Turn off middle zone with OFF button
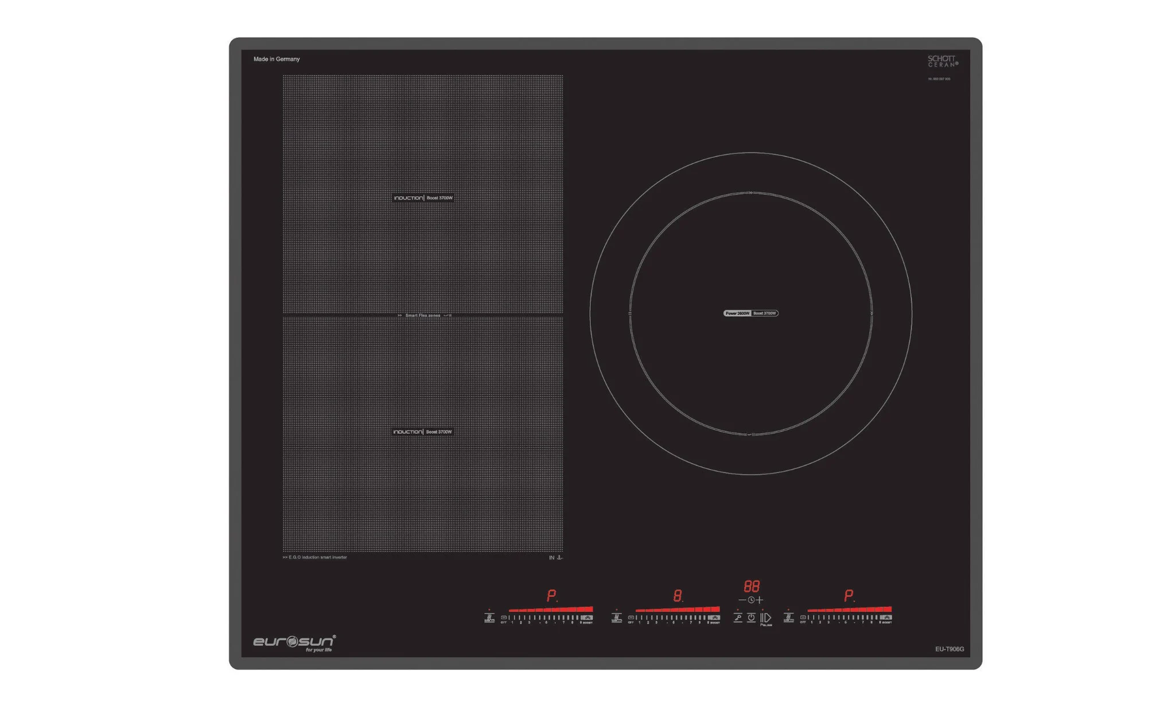Viewport: 1175px width, 710px height. tap(631, 618)
